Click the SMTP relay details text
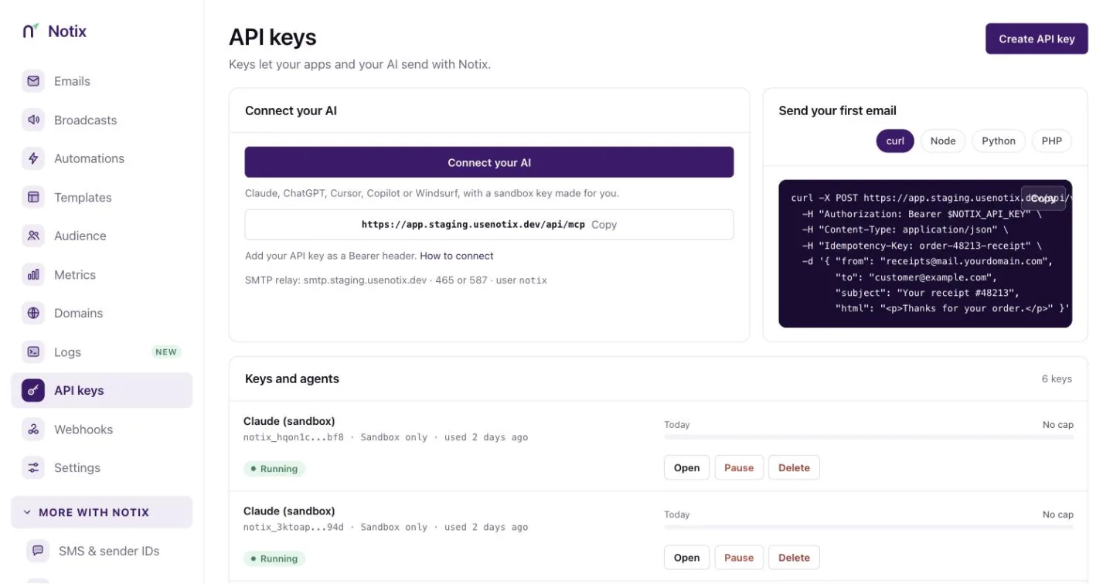This screenshot has height=584, width=1113. [396, 280]
